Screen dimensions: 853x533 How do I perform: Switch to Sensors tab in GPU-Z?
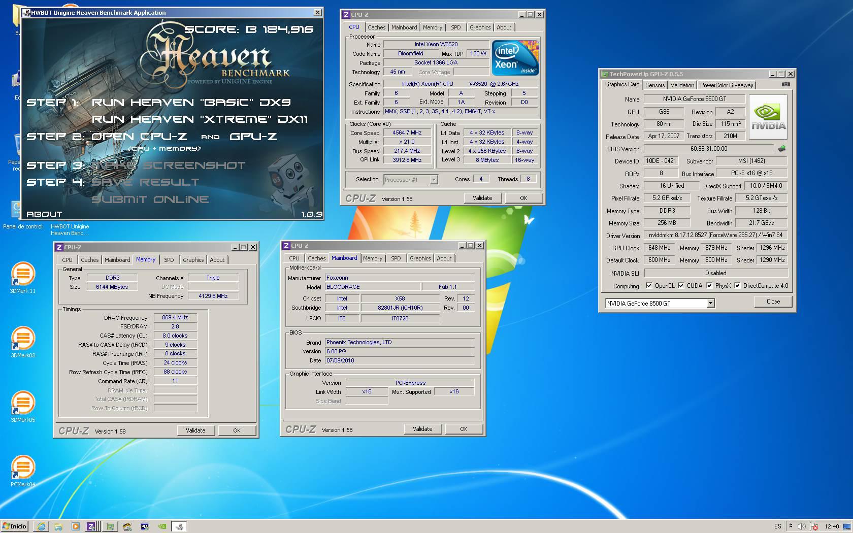[x=655, y=85]
